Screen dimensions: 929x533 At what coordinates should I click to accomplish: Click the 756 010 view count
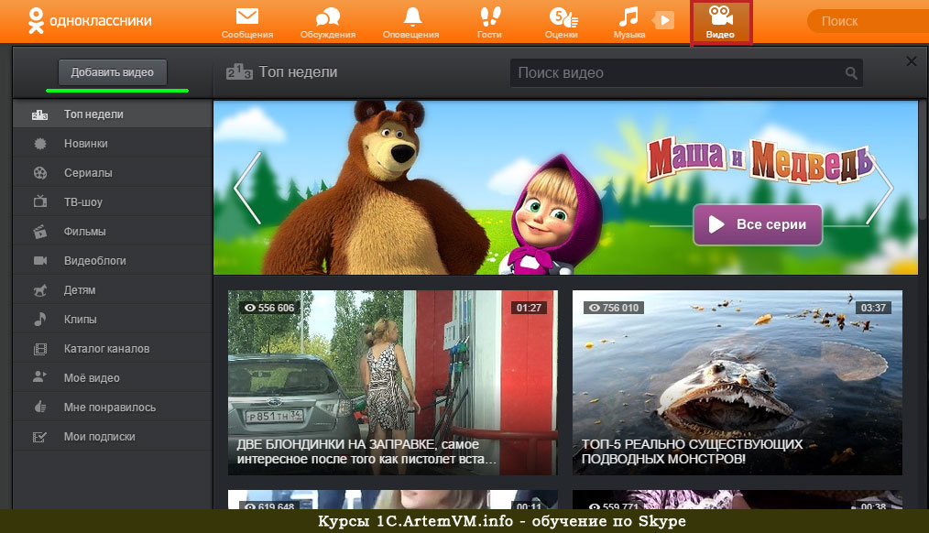pyautogui.click(x=614, y=308)
